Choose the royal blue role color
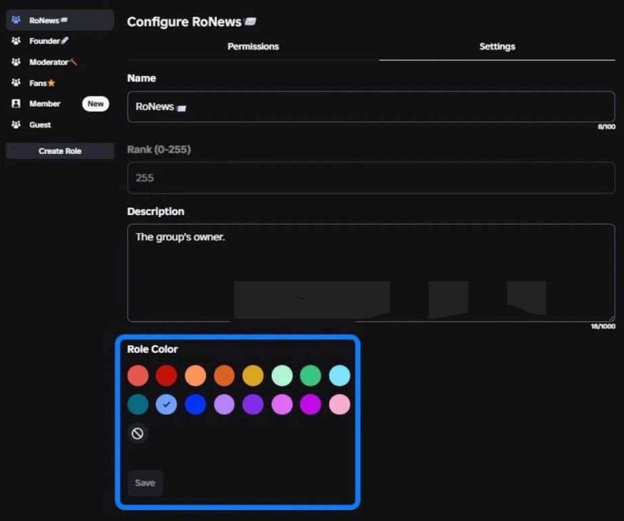 click(195, 404)
